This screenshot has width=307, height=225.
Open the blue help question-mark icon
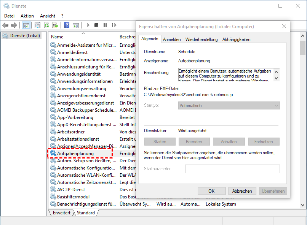(67, 25)
